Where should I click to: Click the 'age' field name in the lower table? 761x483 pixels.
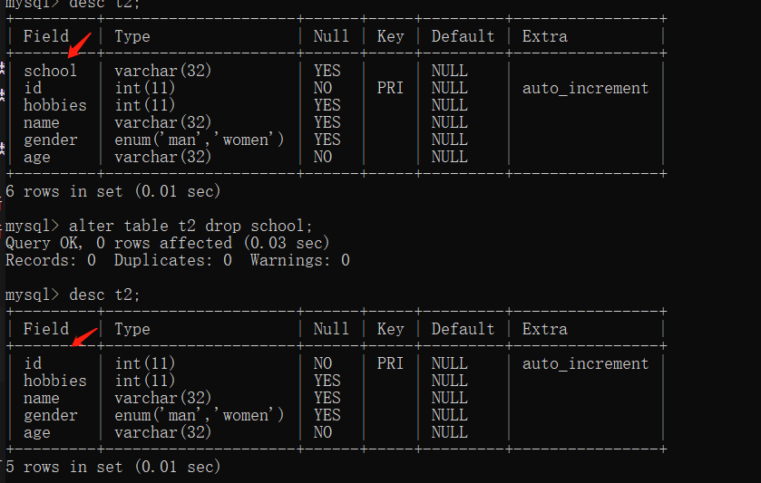(x=37, y=432)
